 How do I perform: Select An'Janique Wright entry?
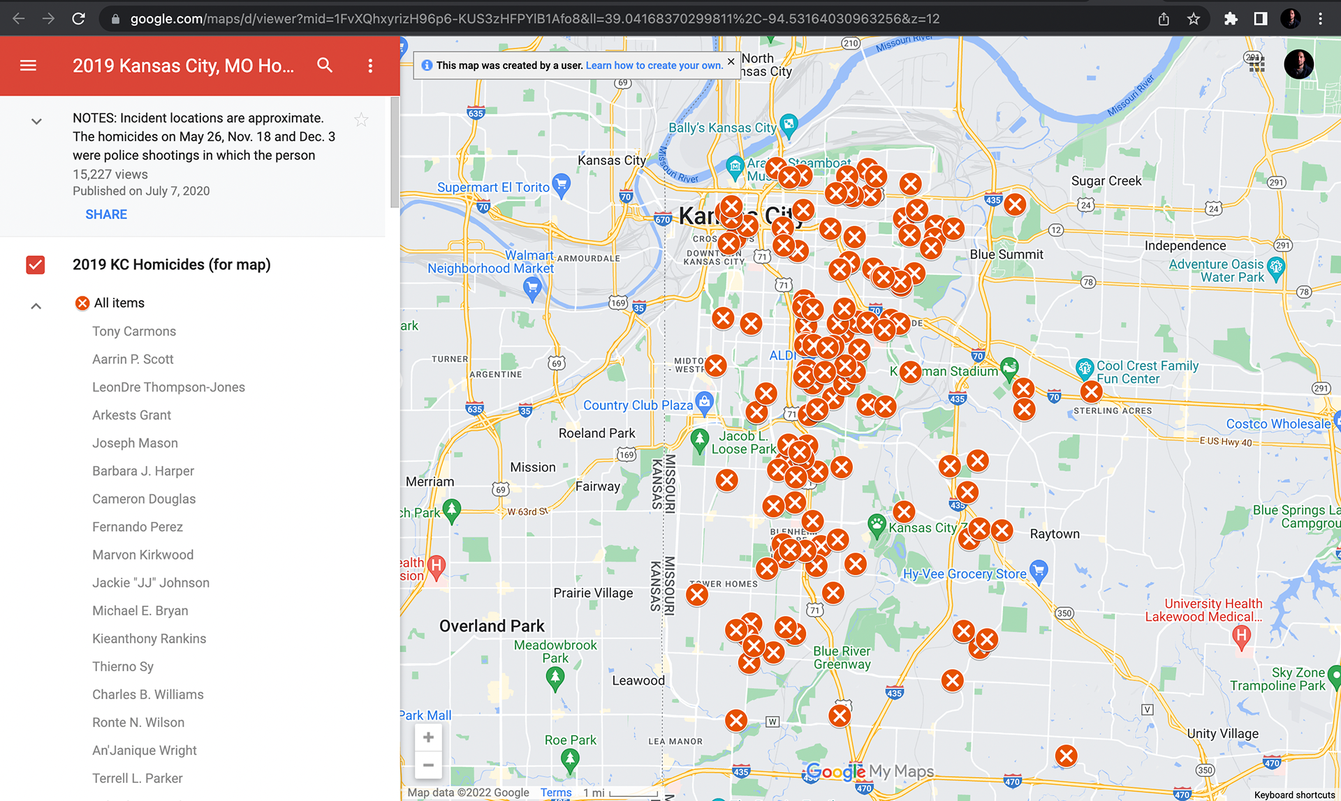tap(145, 750)
